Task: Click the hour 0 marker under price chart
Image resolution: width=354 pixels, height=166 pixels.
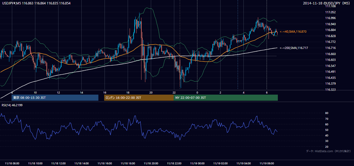Action: 197,92
